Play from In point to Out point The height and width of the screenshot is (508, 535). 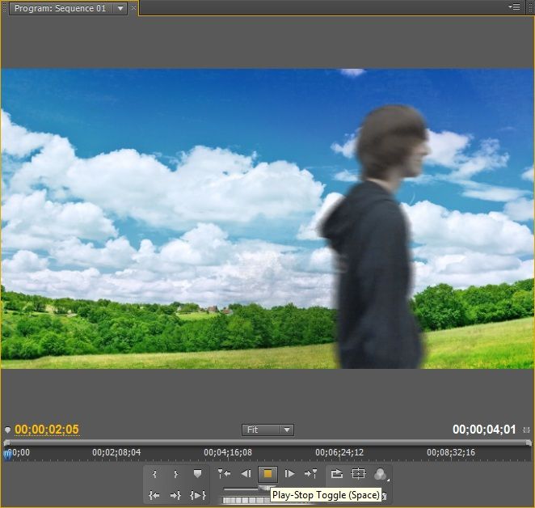pyautogui.click(x=198, y=495)
